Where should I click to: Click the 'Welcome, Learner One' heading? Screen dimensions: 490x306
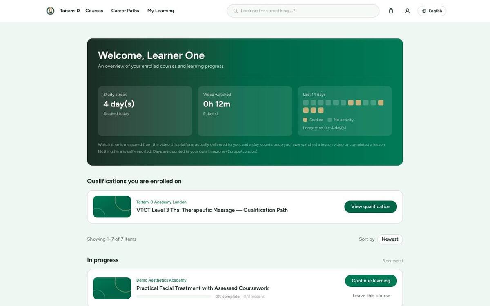pos(151,55)
